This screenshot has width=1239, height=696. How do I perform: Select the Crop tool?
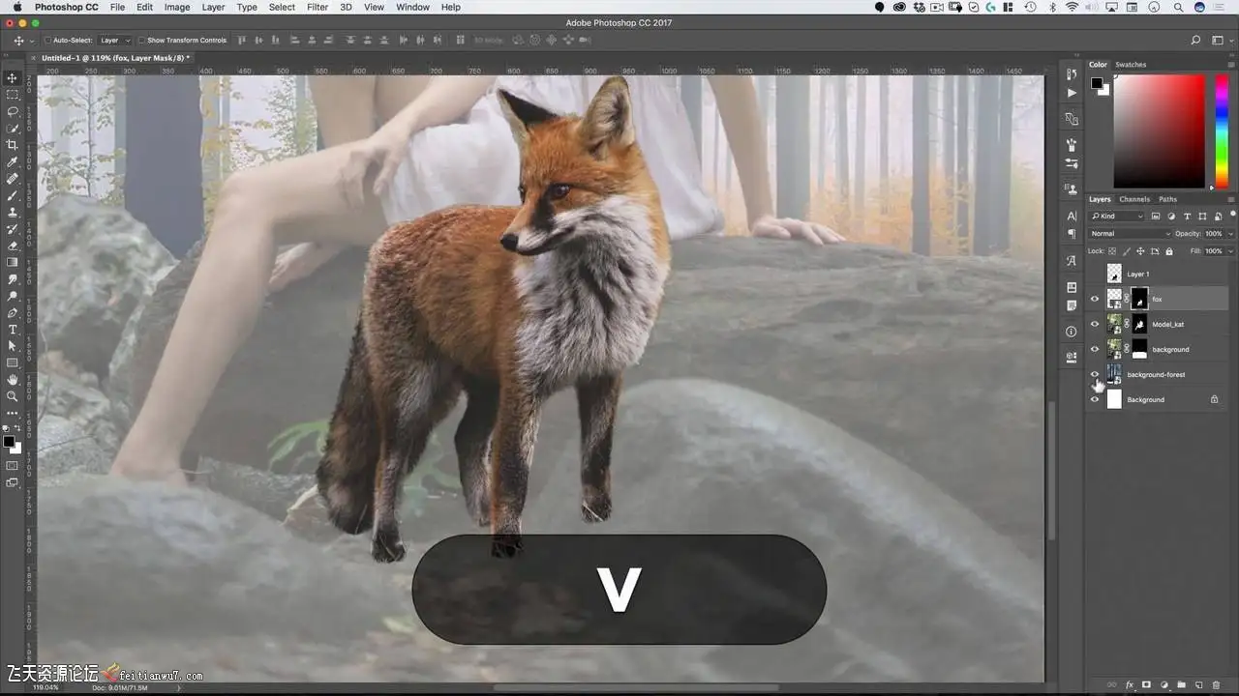(13, 145)
